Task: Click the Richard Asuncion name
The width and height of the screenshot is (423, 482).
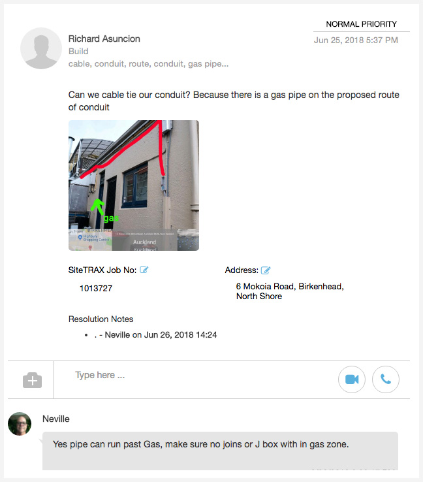Action: pos(104,39)
